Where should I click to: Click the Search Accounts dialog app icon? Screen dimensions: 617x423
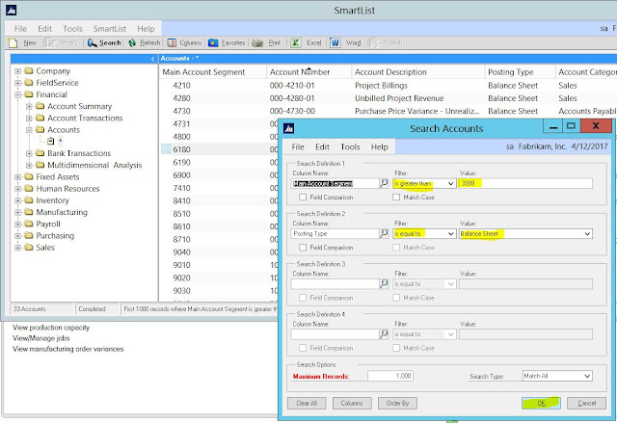(289, 128)
